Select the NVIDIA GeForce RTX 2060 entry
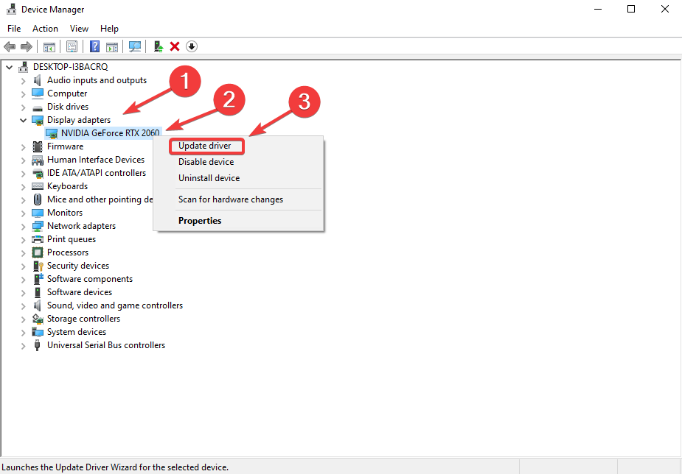Viewport: 682px width, 474px height. tap(111, 133)
